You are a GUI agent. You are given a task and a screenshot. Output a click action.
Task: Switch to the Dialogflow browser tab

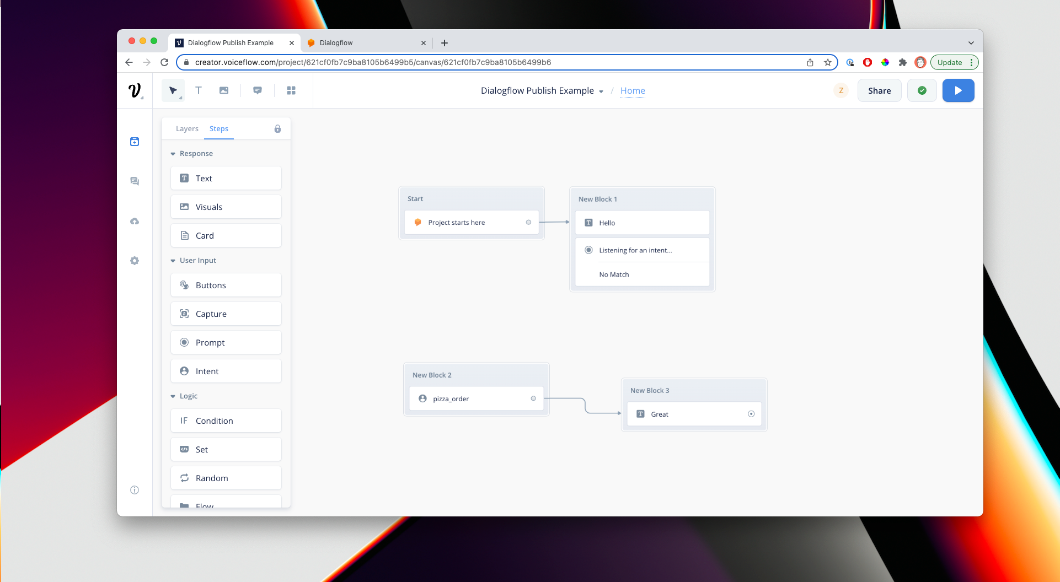[366, 42]
